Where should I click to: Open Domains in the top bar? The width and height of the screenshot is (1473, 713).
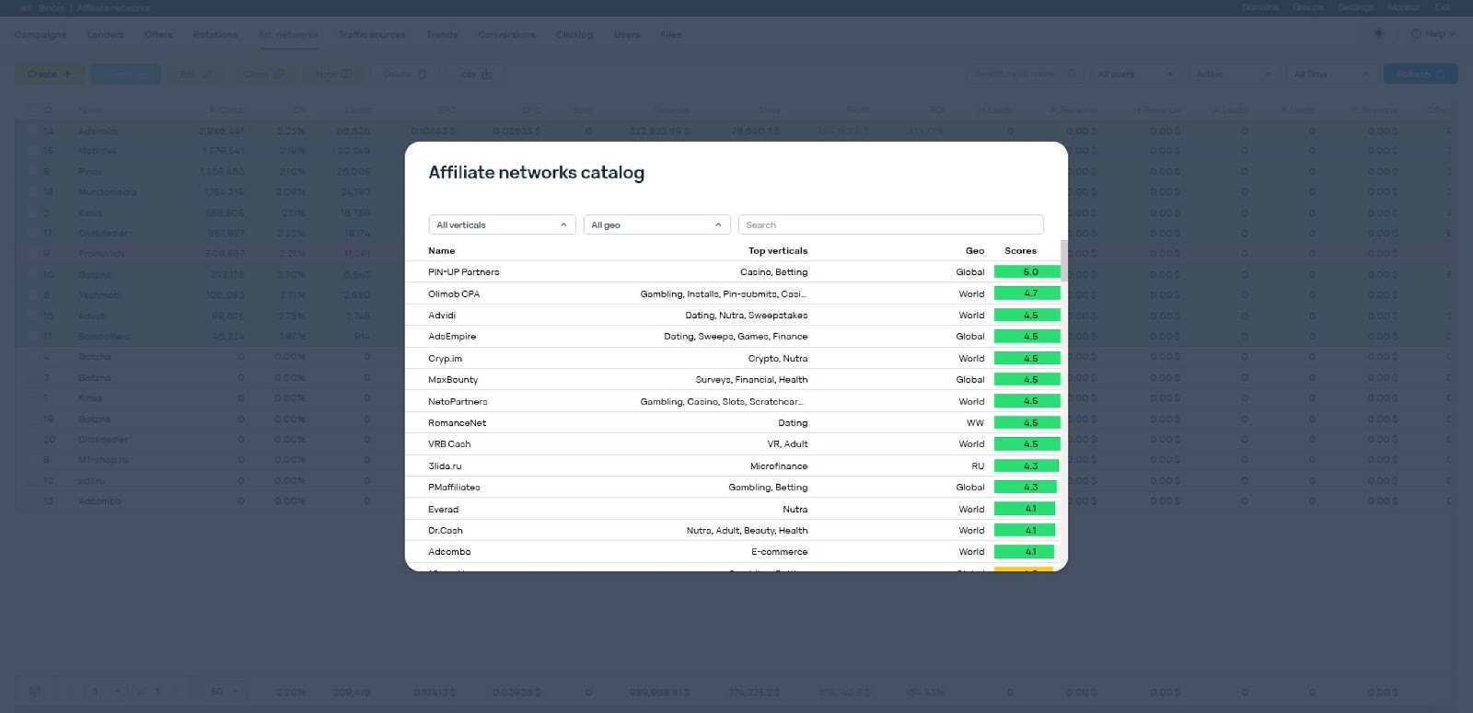click(x=1259, y=7)
